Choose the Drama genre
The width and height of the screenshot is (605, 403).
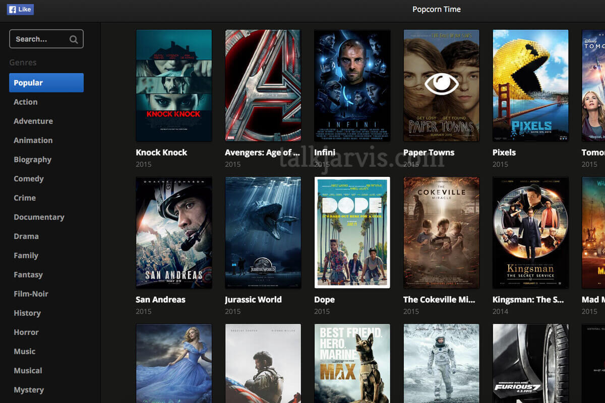click(26, 236)
